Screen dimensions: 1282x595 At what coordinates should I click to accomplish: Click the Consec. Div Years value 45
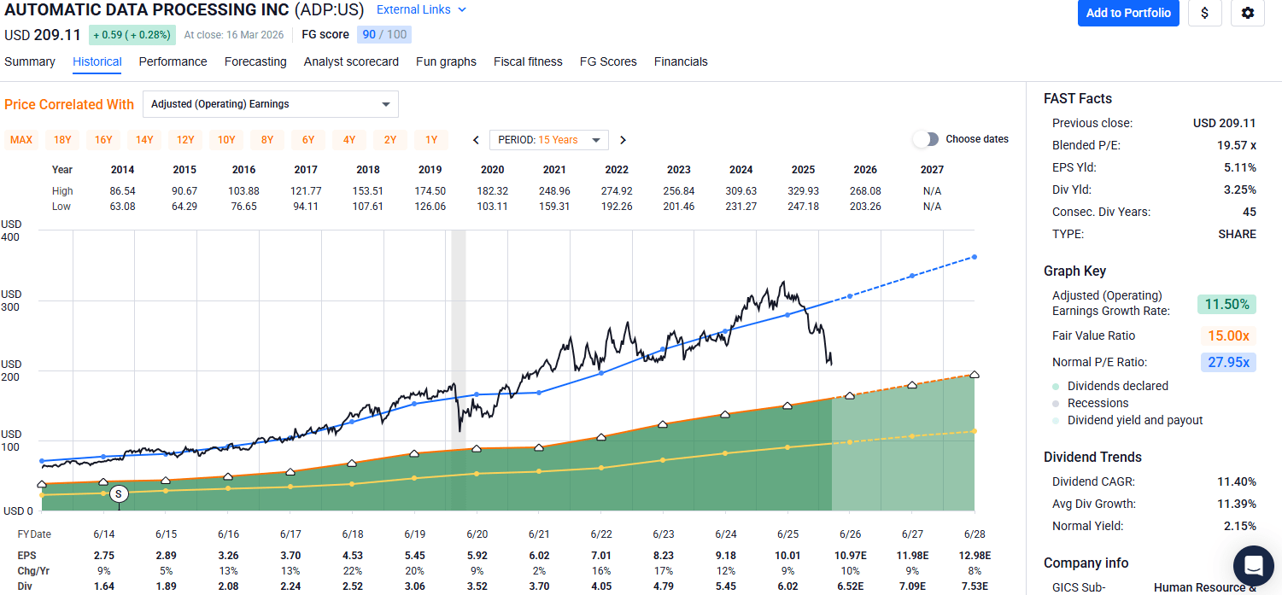[1250, 212]
